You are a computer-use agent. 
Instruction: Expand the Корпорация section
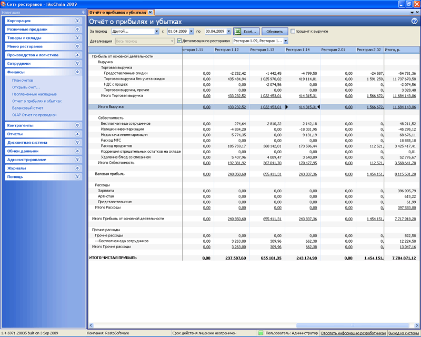click(77, 21)
